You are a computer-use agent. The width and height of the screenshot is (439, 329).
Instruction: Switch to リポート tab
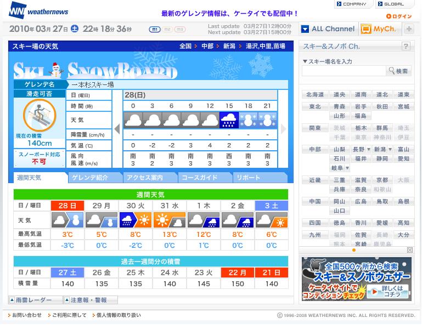[x=260, y=178]
